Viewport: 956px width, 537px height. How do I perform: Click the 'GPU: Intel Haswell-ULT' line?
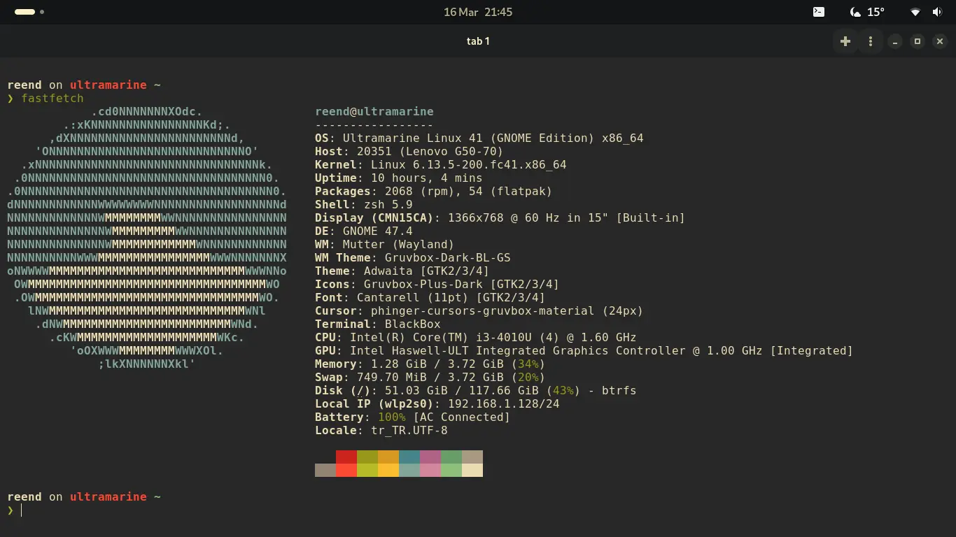[x=584, y=351]
